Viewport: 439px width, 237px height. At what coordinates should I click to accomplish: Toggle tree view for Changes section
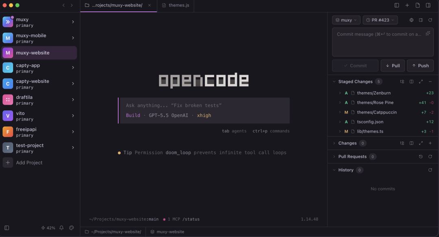coord(402,143)
